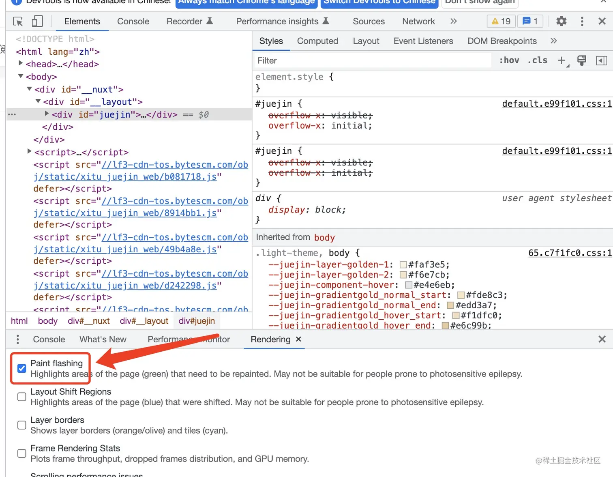This screenshot has height=477, width=613.
Task: Select the html breadcrumb item
Action: 19,321
